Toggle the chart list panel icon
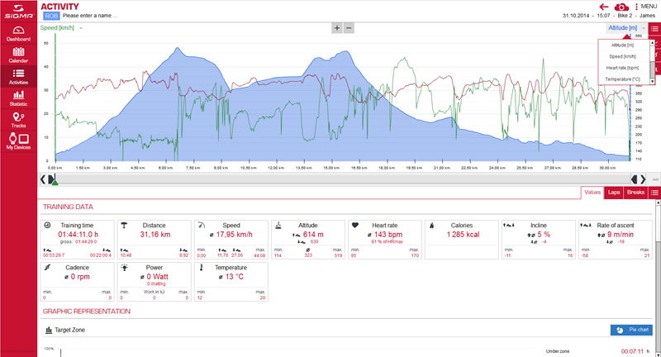This screenshot has width=661, height=357. coord(654,29)
